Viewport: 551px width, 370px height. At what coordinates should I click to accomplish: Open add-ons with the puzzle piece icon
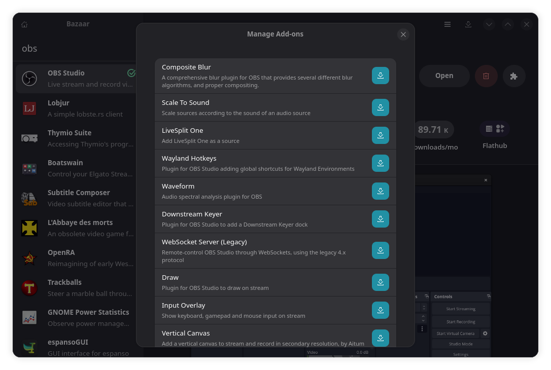[x=513, y=76]
